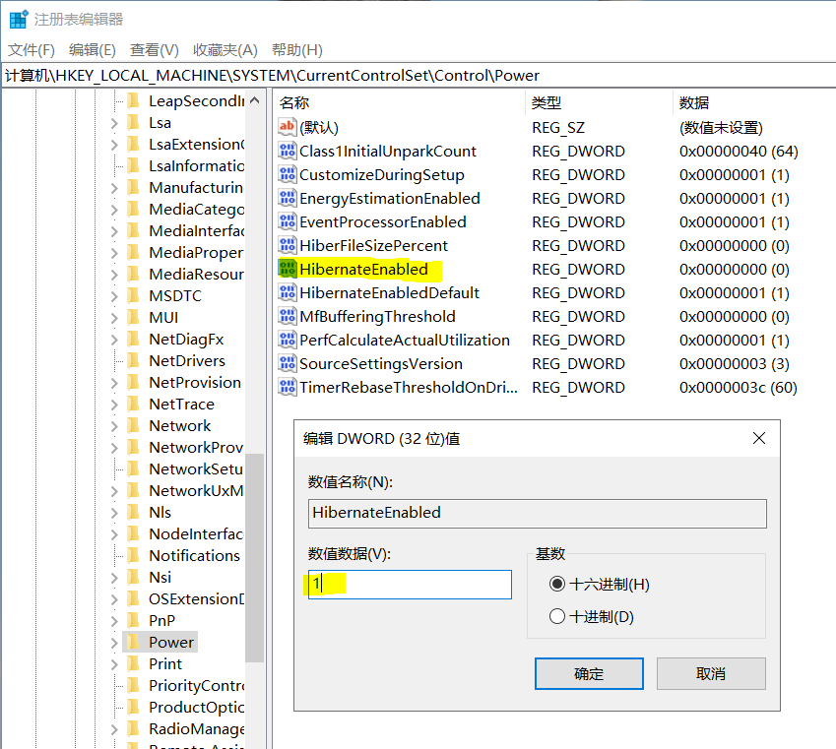Click the (默认) string value icon

(x=288, y=127)
